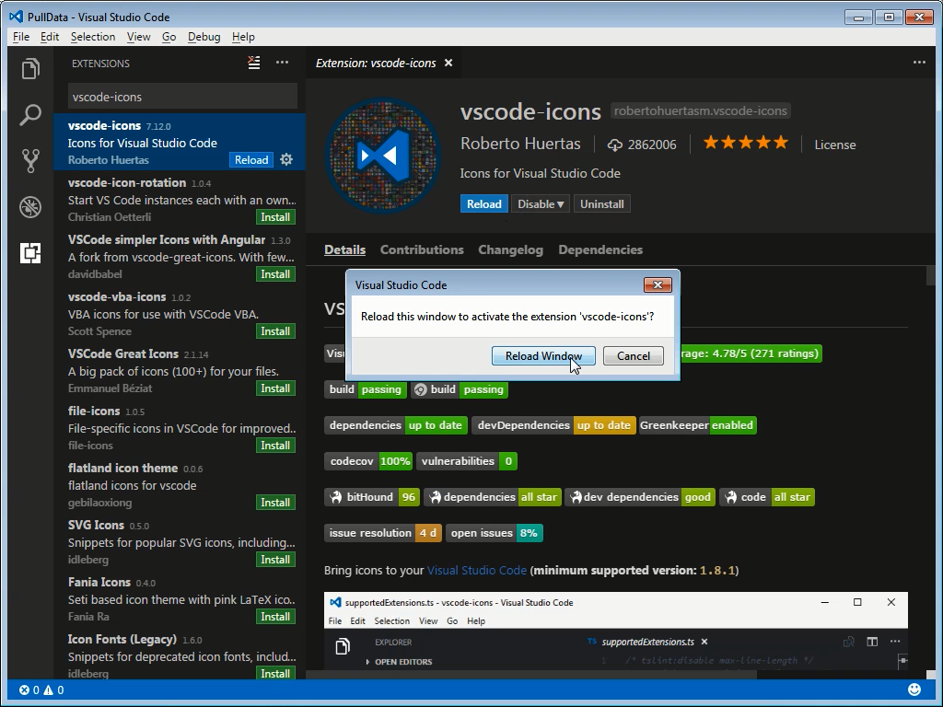Image resolution: width=943 pixels, height=707 pixels.
Task: Open the Visual Studio Code link
Action: (x=476, y=570)
